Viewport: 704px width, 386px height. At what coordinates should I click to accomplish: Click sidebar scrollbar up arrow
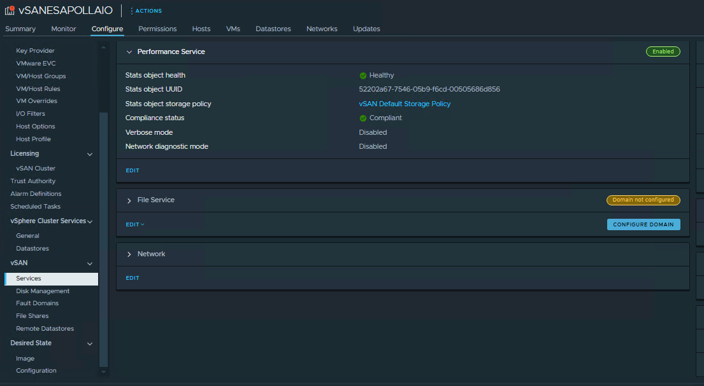pos(103,47)
